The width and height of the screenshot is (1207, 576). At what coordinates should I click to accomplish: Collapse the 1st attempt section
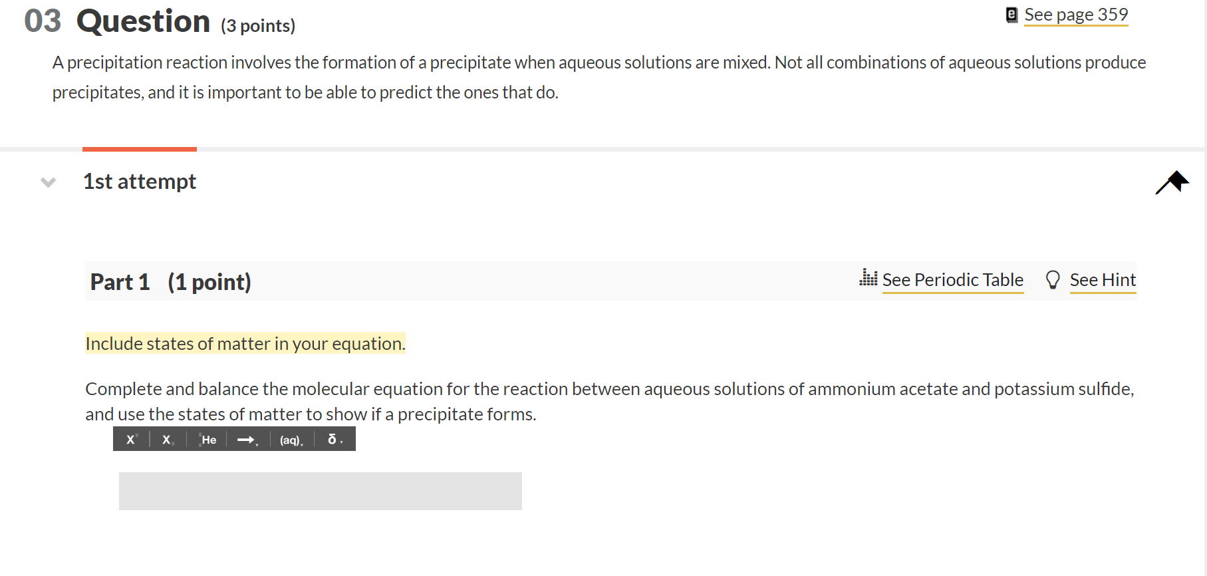(47, 182)
